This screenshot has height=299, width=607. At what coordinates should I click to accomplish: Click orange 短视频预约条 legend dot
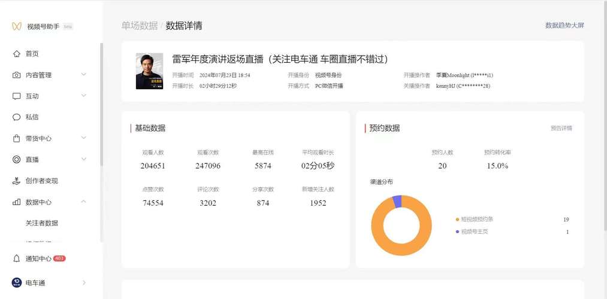(x=457, y=219)
